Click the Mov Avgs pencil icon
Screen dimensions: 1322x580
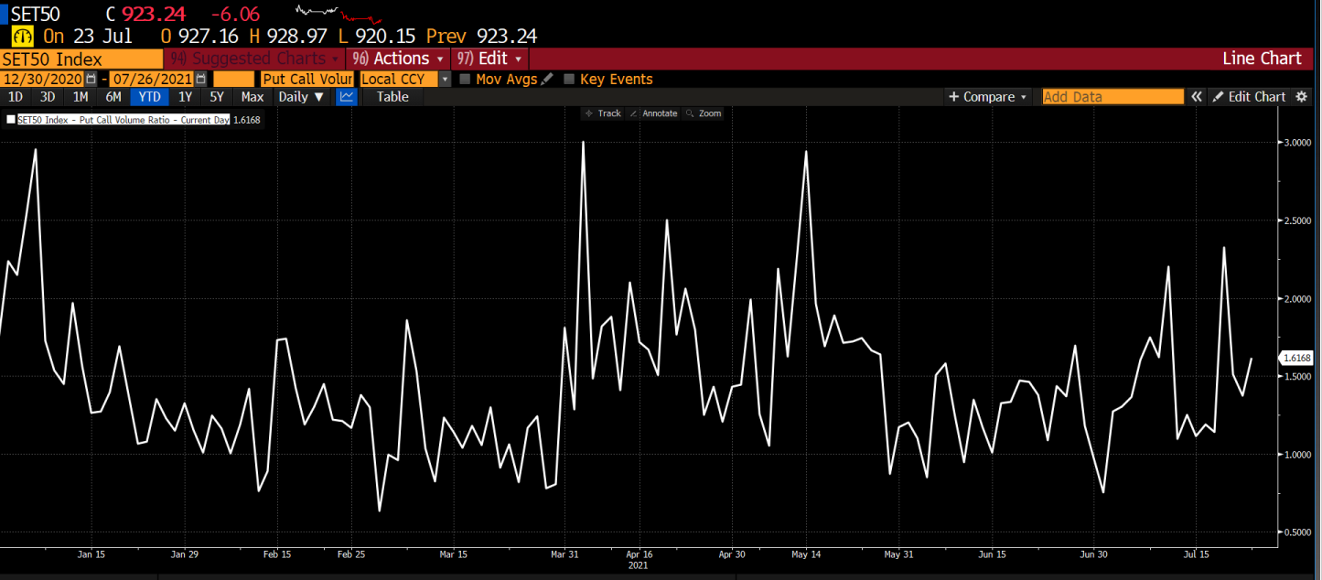click(x=546, y=79)
